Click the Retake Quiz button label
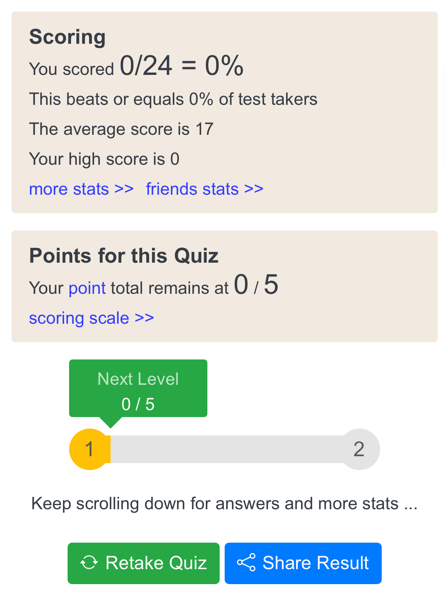This screenshot has width=447, height=611. click(x=156, y=563)
